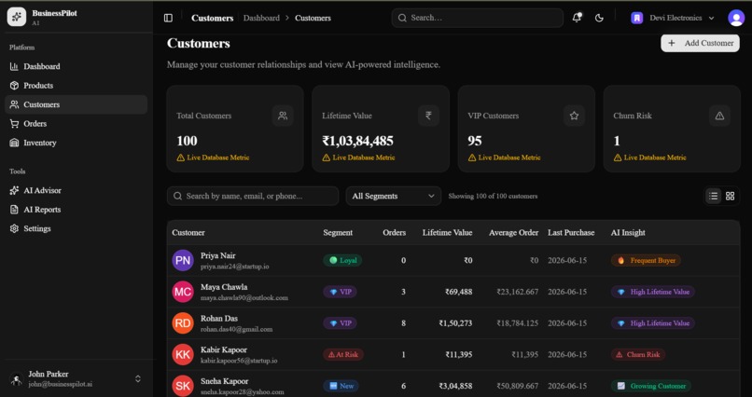Select Customers in the sidebar
752x397 pixels.
tap(77, 104)
